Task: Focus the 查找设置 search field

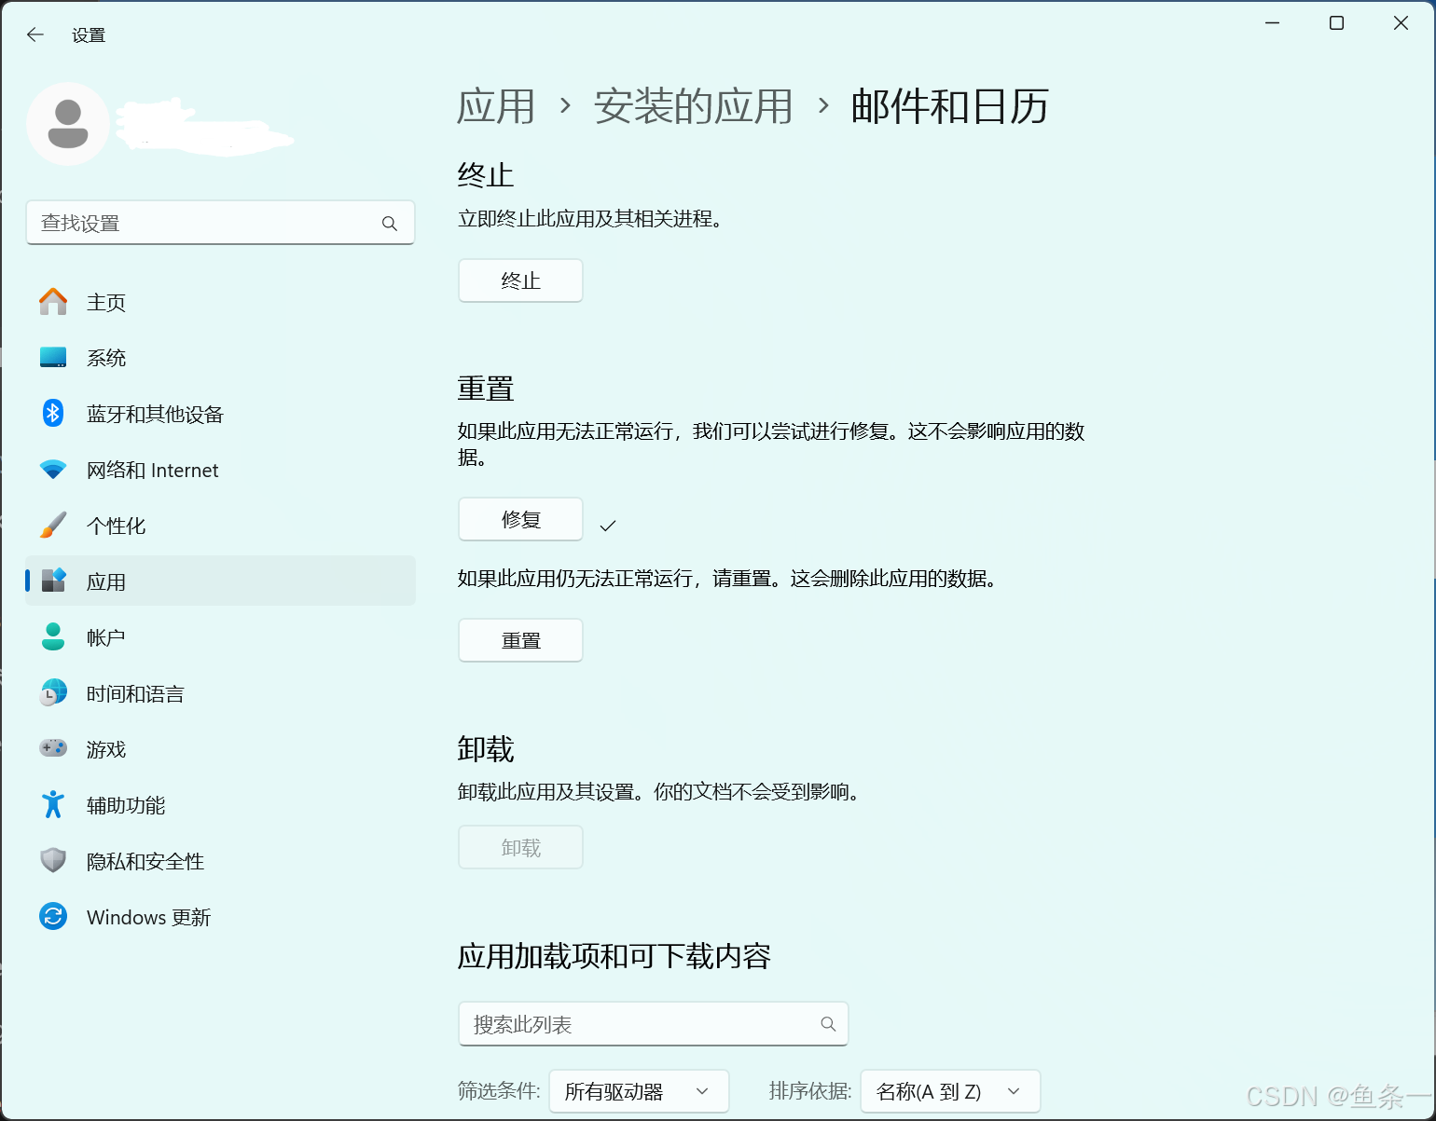Action: click(220, 223)
